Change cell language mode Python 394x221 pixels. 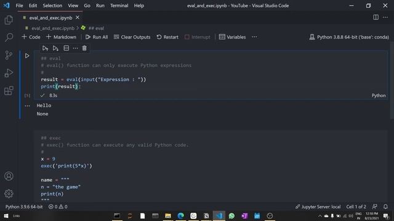pos(379,96)
